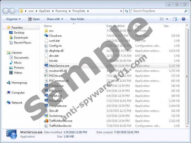Viewport: 191px width, 143px height.
Task: Select the TrafficMonitor.exe file icon
Action: [x=46, y=121]
